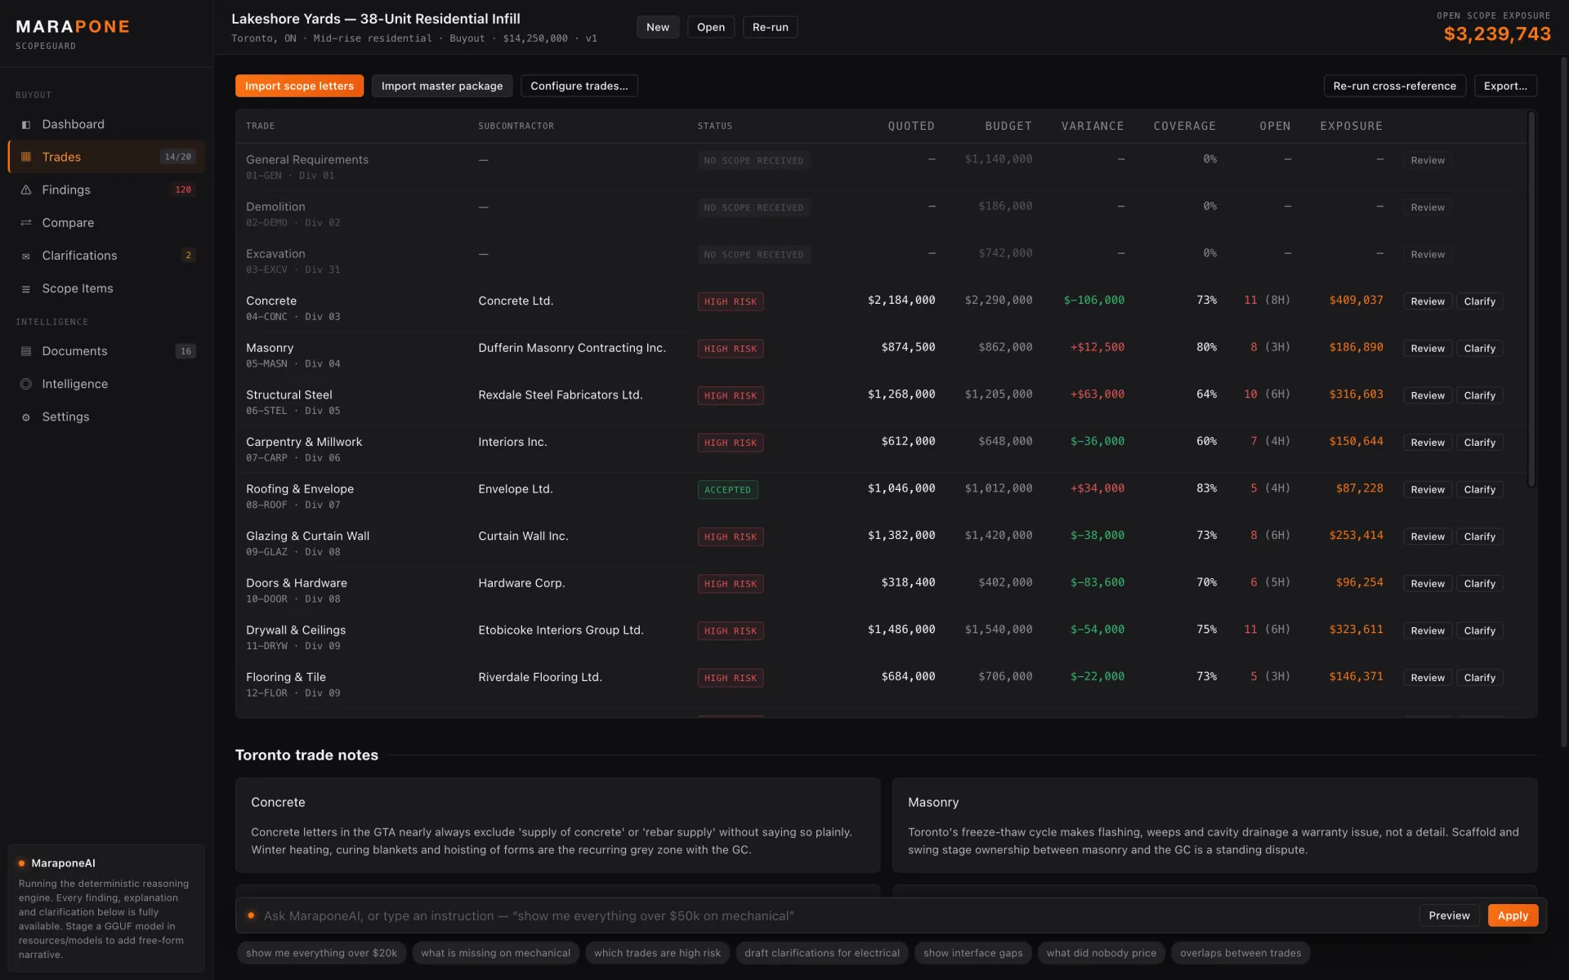The image size is (1569, 980).
Task: Focus the Ask MaraponeAI input field
Action: click(x=834, y=915)
